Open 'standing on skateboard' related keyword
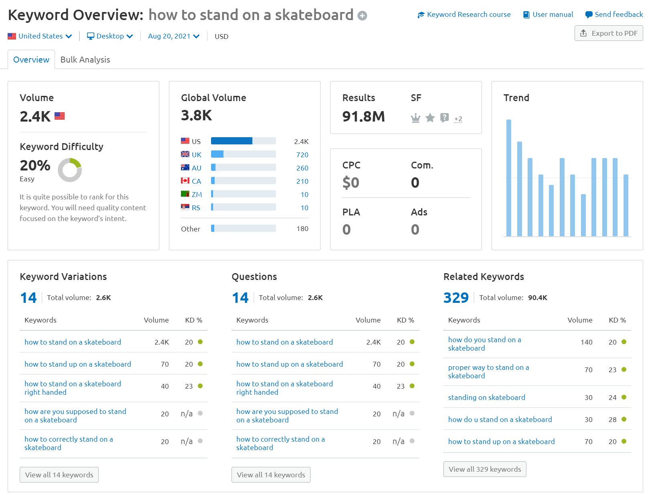The image size is (648, 499). pyautogui.click(x=487, y=398)
